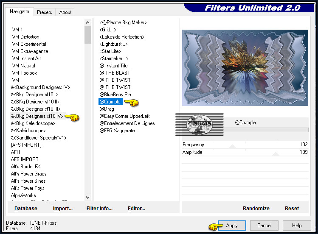This screenshot has width=318, height=234.
Task: Click the Frequency value 102
Action: [x=304, y=145]
